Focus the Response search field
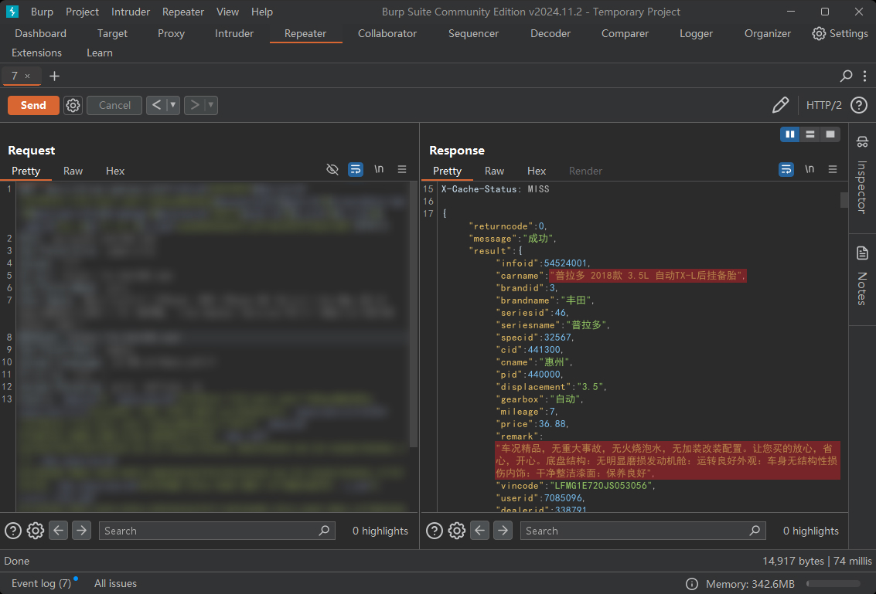Screen dimensions: 876x594 click(x=643, y=531)
